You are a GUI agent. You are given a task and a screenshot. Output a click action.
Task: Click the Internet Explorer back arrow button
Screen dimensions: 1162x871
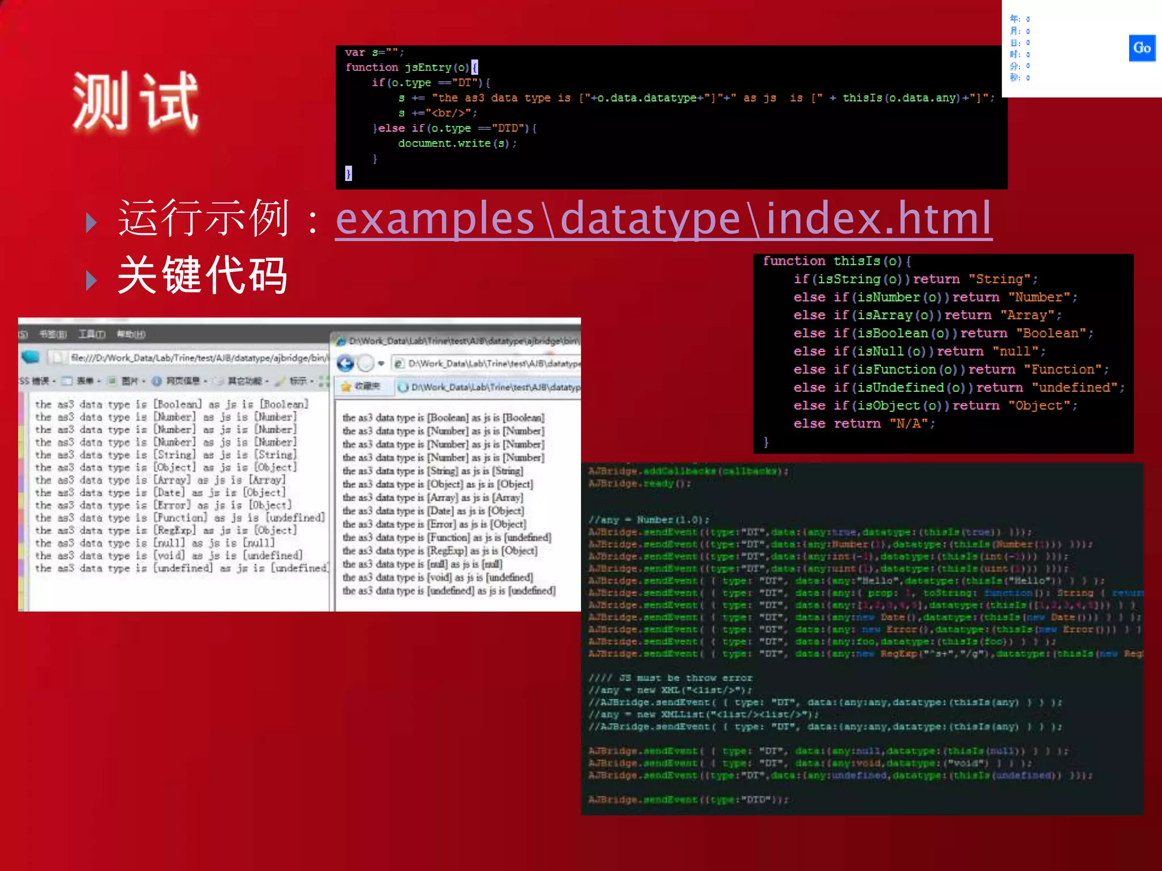[x=346, y=363]
